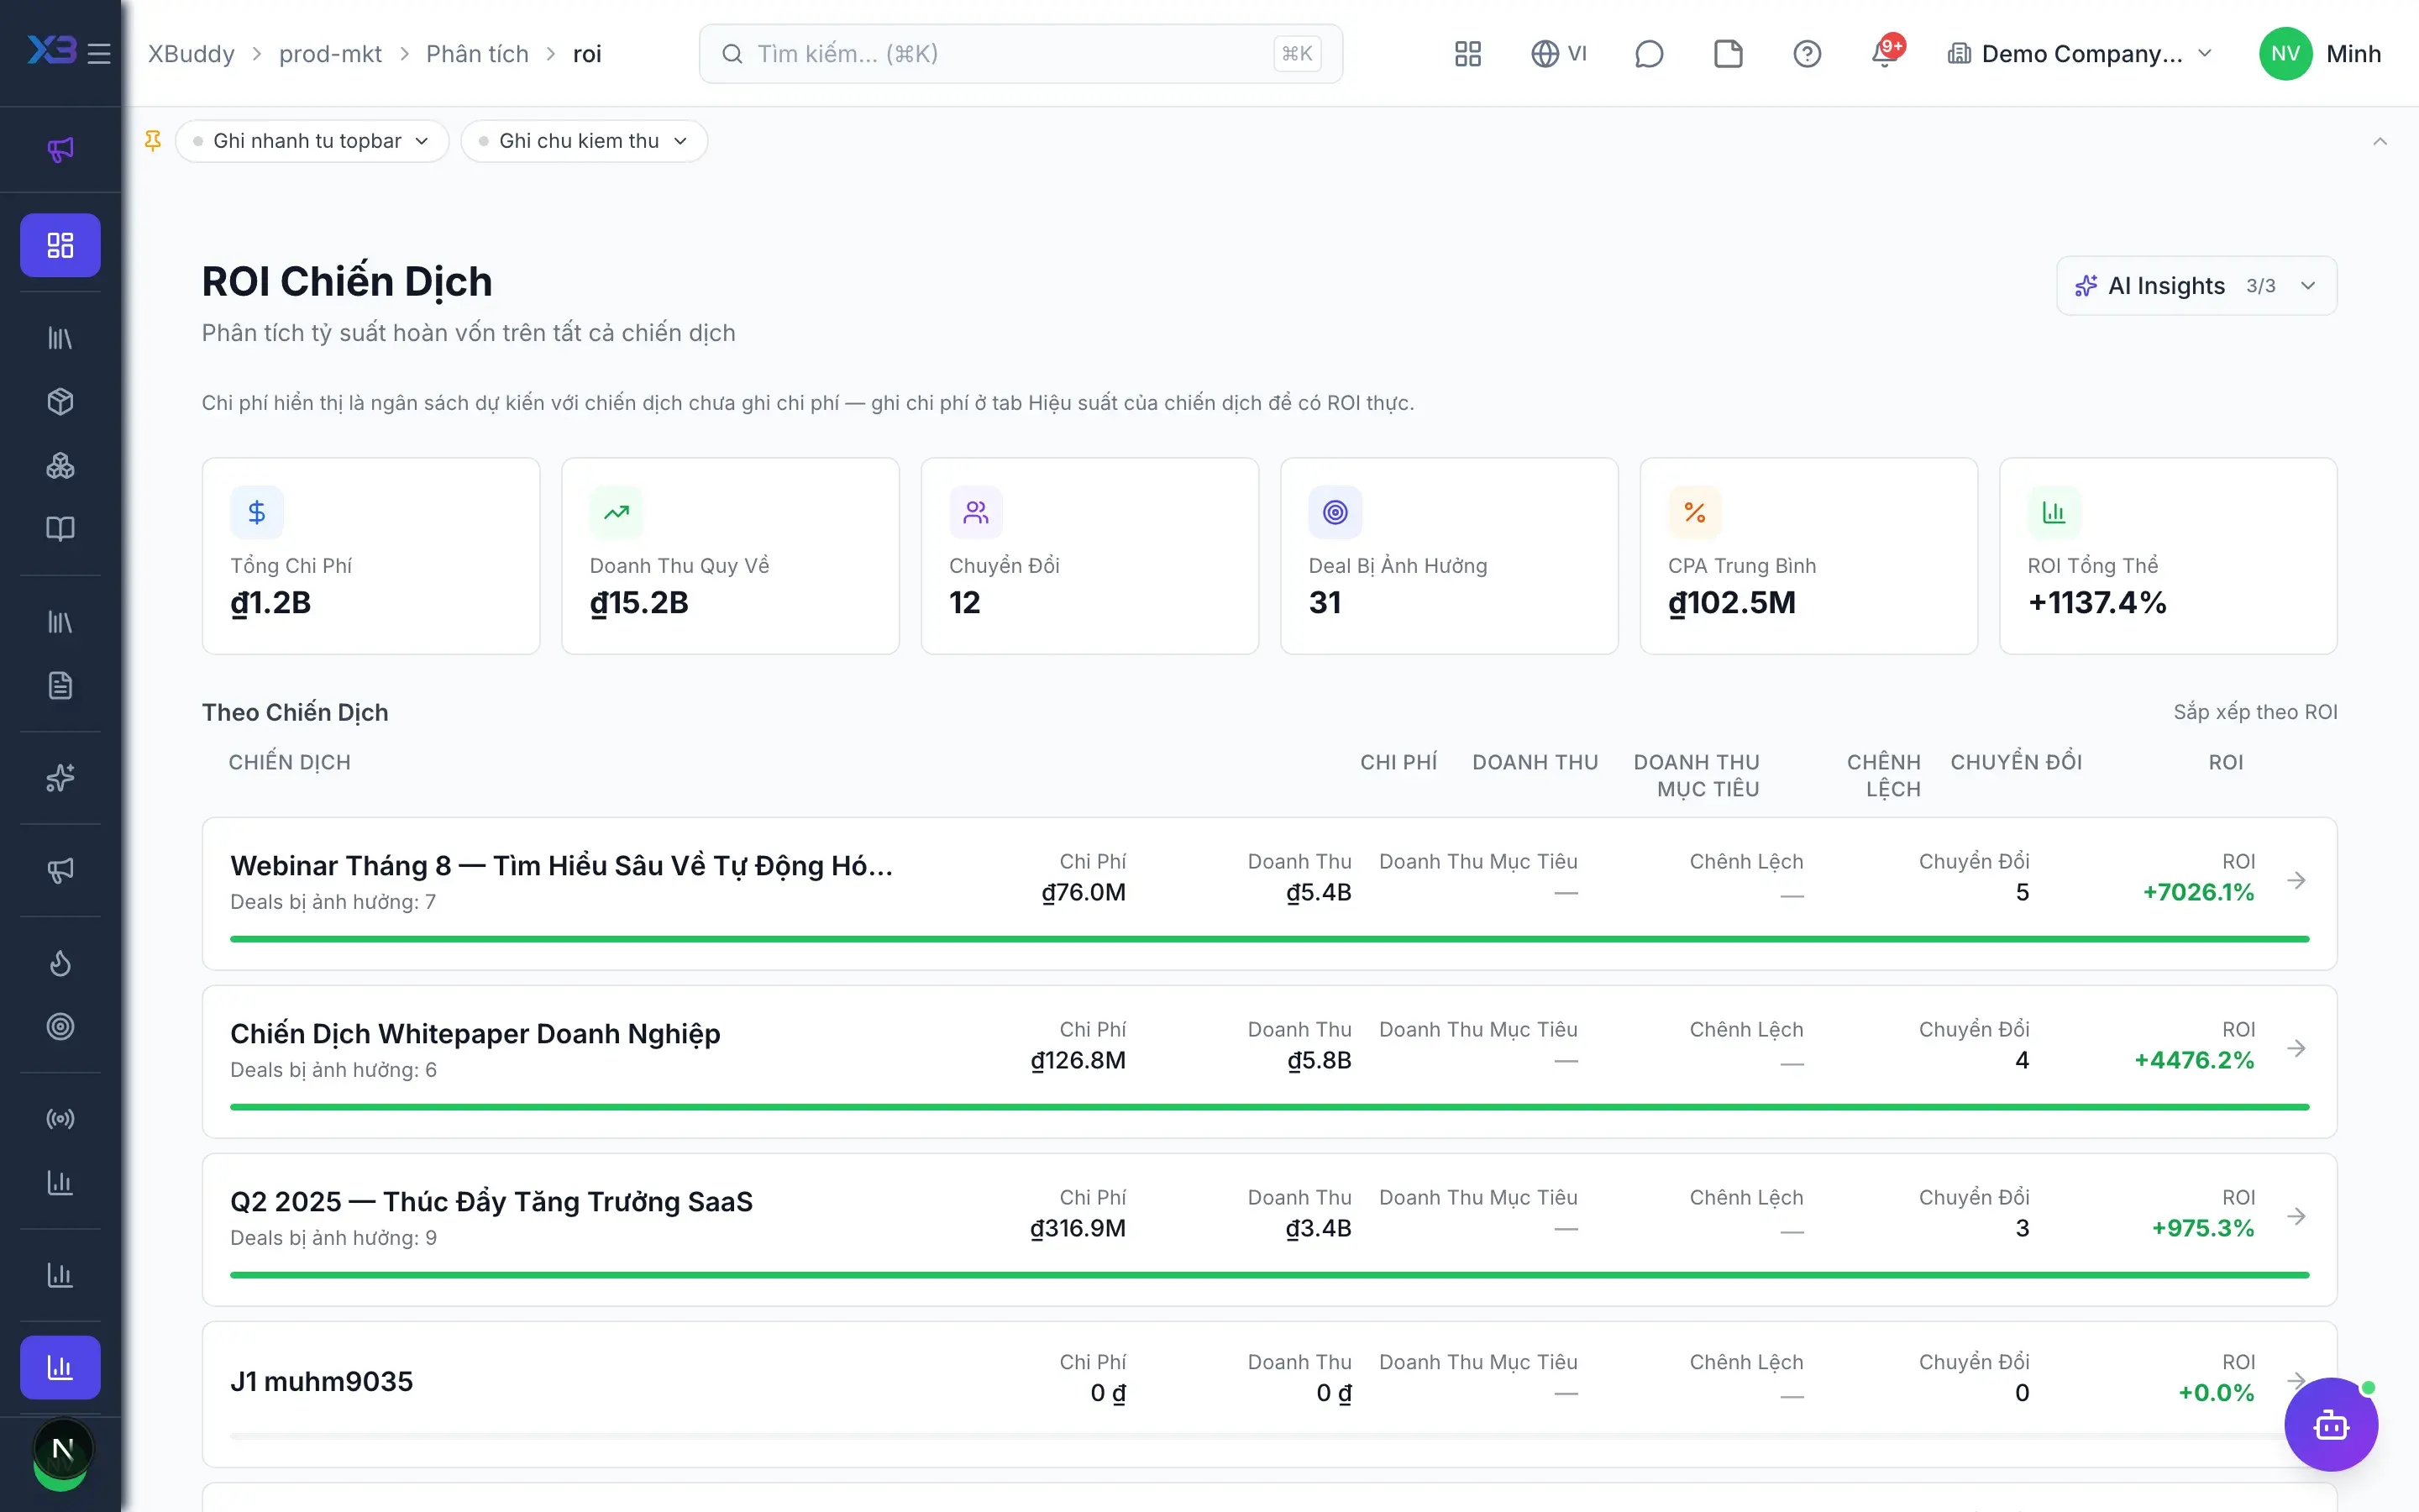Open the cube package icon in sidebar
Viewport: 2419px width, 1512px height.
click(60, 402)
